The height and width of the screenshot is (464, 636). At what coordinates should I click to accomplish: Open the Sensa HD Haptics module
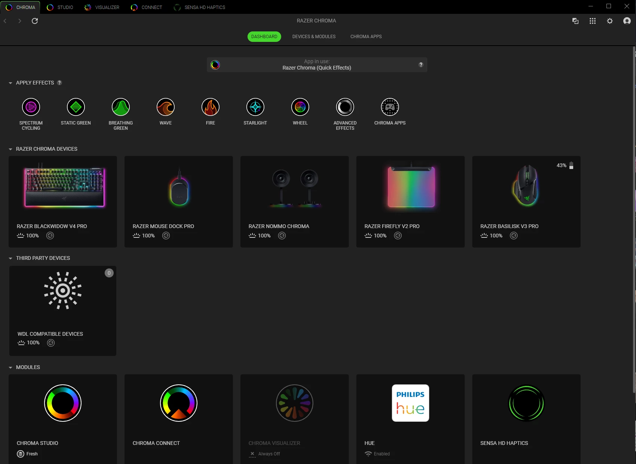point(526,419)
